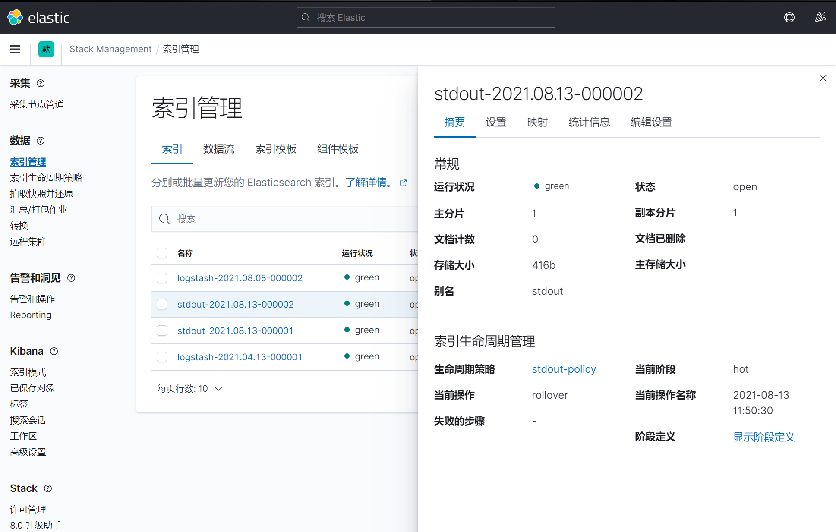Select the 数据流 tab
Screen dimensions: 836x532
[219, 149]
